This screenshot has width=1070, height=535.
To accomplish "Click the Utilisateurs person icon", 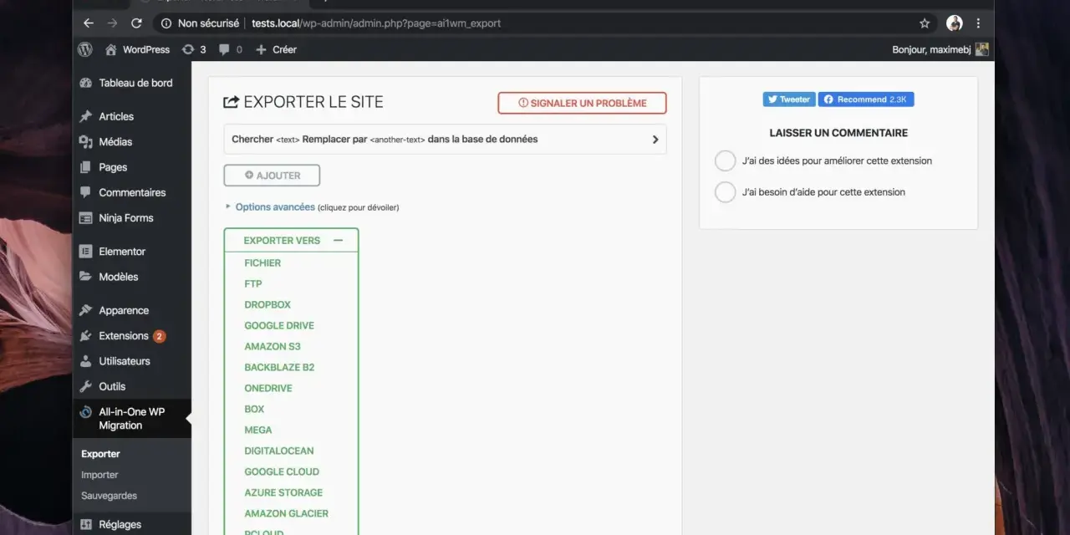I will pyautogui.click(x=85, y=361).
